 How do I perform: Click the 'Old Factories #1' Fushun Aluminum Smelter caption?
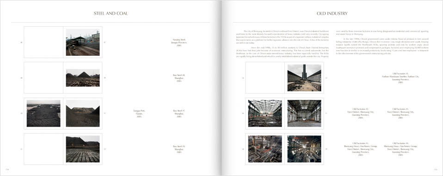click(x=400, y=78)
